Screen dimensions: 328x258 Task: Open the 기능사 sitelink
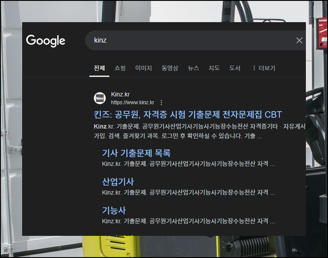point(114,211)
